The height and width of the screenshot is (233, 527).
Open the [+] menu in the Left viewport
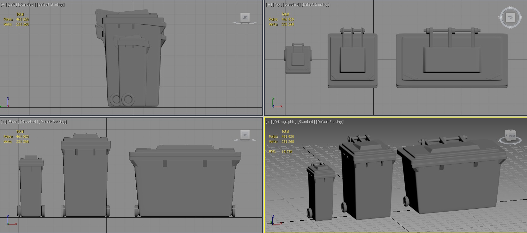click(x=3, y=5)
